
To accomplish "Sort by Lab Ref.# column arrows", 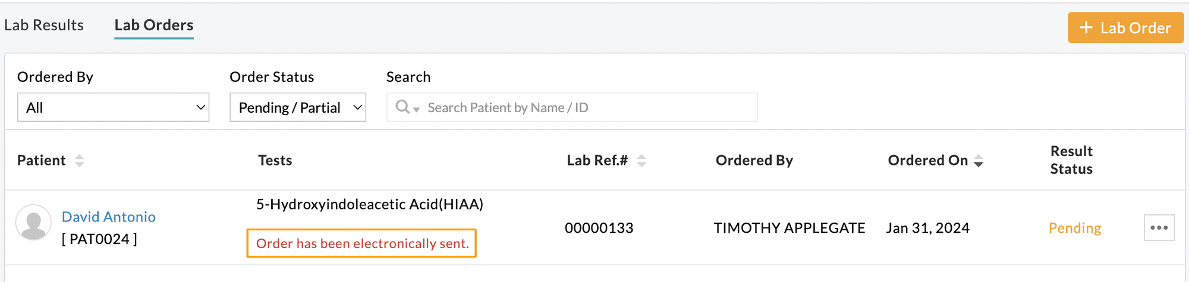I will pyautogui.click(x=641, y=160).
